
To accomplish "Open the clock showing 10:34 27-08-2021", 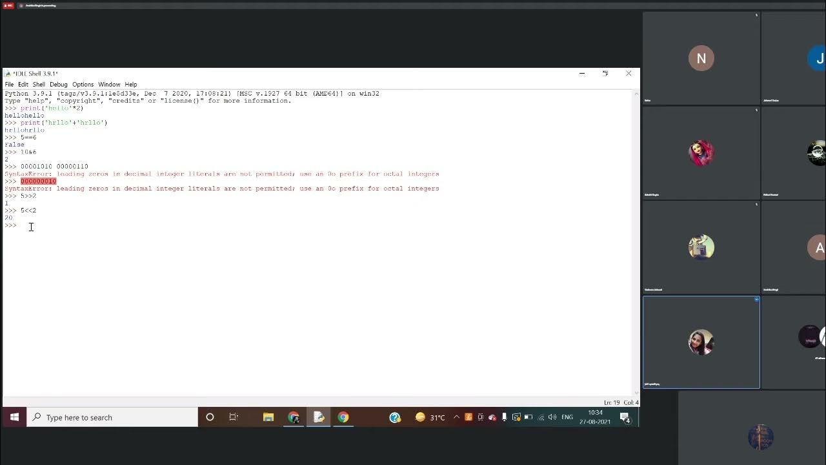I will click(x=595, y=417).
